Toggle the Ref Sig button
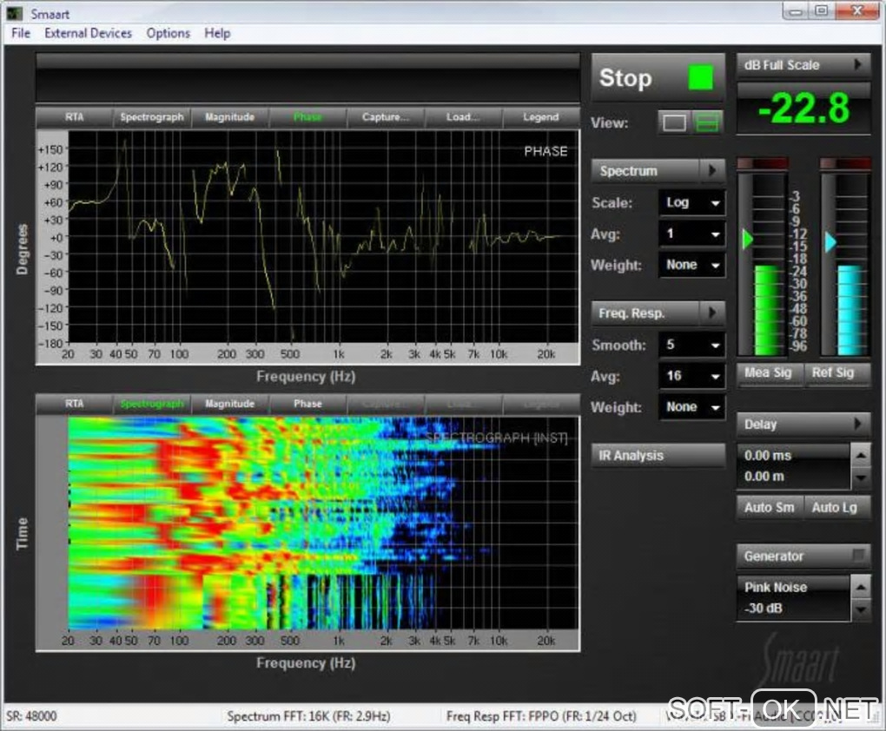This screenshot has width=886, height=731. coord(832,373)
